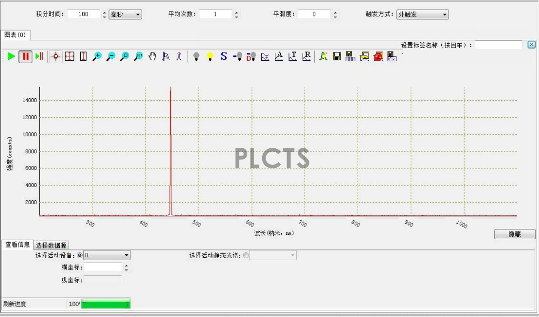Select the hand pan tool
This screenshot has height=317, width=539.
[152, 56]
